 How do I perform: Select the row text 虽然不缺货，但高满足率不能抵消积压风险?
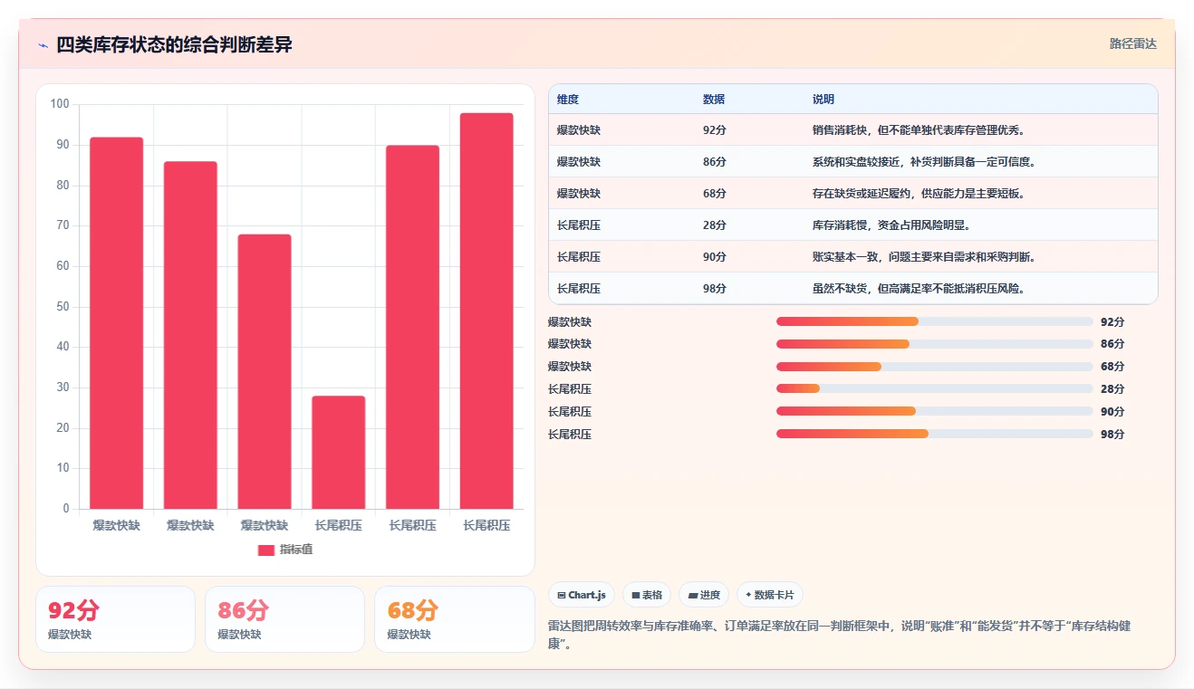coord(919,289)
